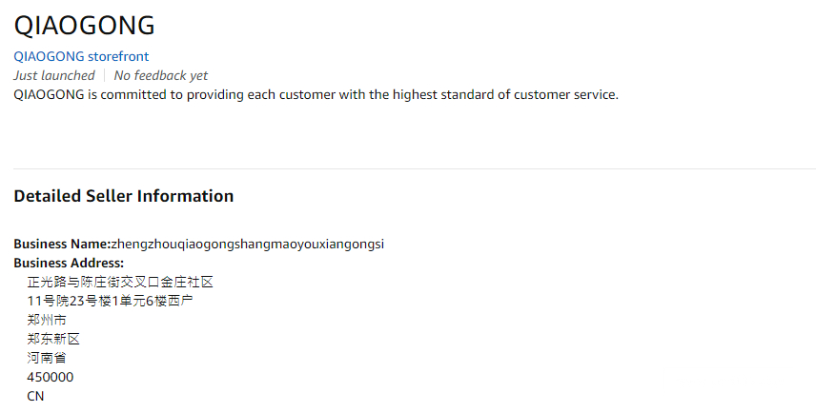
Task: Click the 'Detailed Seller Information' heading
Action: tap(124, 196)
